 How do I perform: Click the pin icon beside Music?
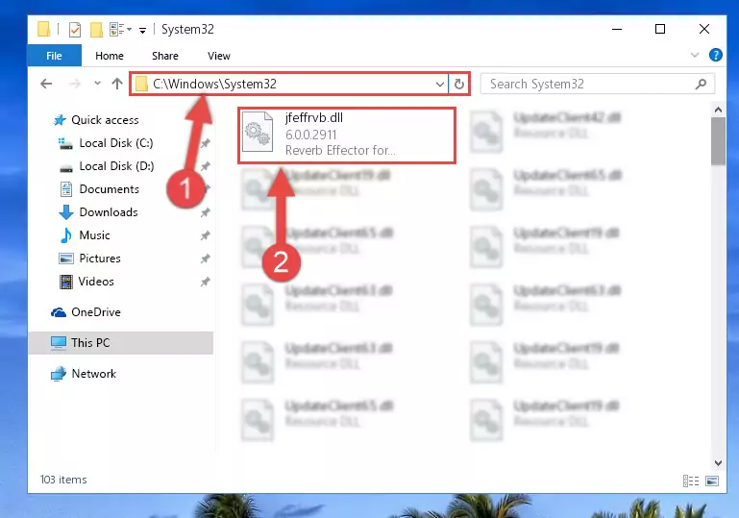tap(205, 235)
